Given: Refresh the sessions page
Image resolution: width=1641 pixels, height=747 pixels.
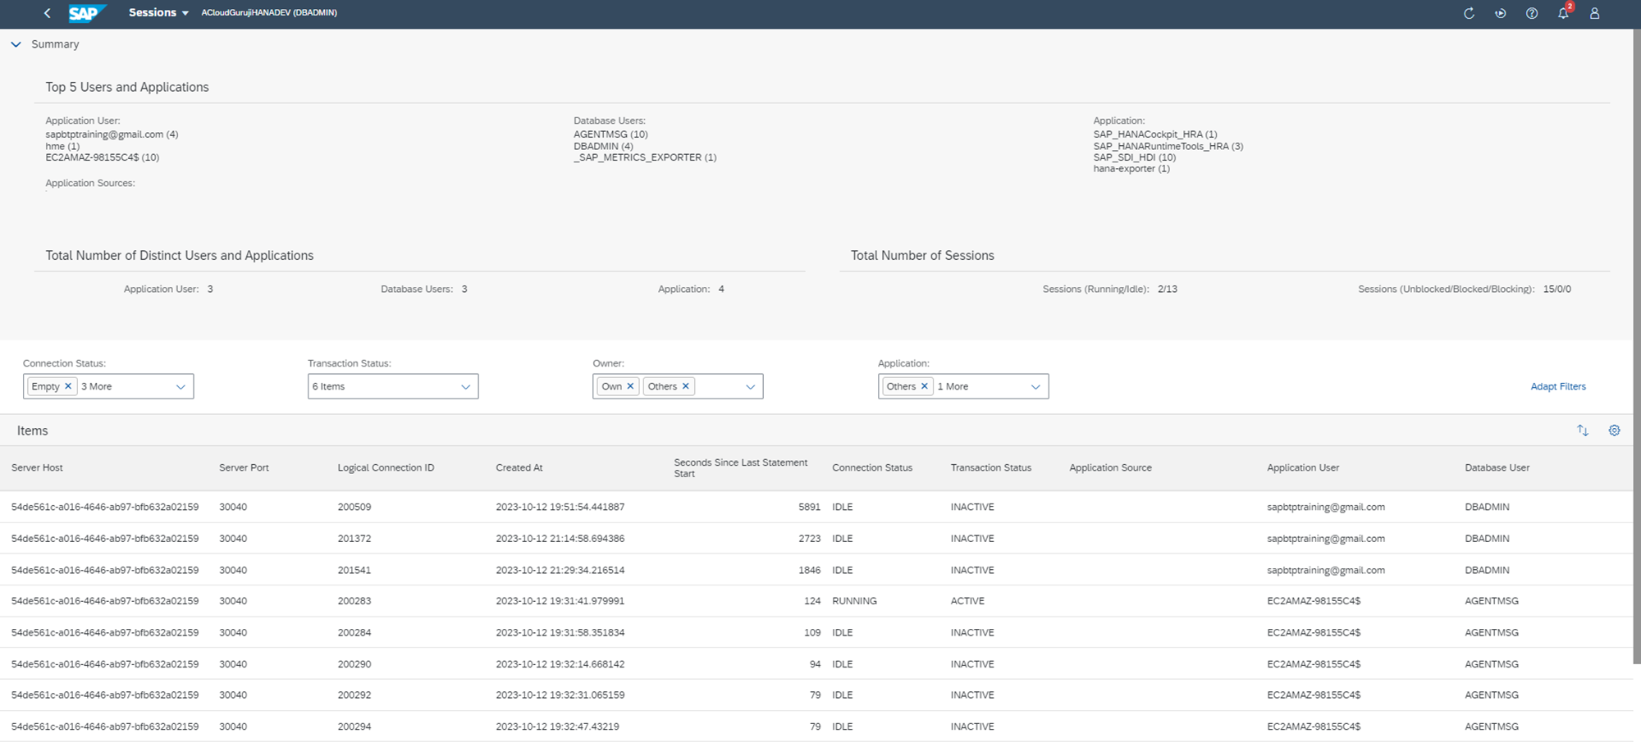Looking at the screenshot, I should pyautogui.click(x=1469, y=13).
